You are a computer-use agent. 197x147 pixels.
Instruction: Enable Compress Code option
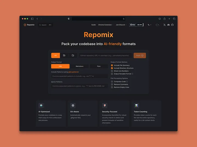click(112, 82)
